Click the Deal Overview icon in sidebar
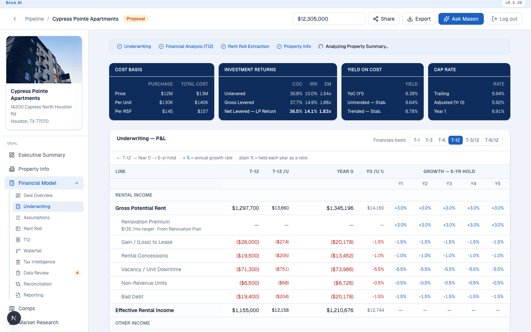 click(18, 196)
